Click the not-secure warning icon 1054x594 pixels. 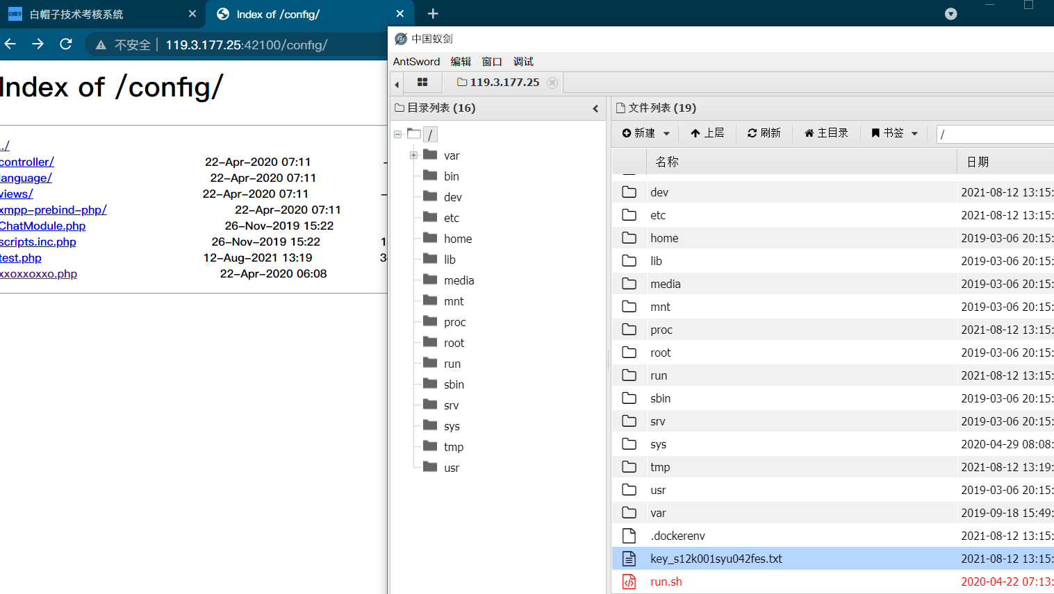click(101, 45)
